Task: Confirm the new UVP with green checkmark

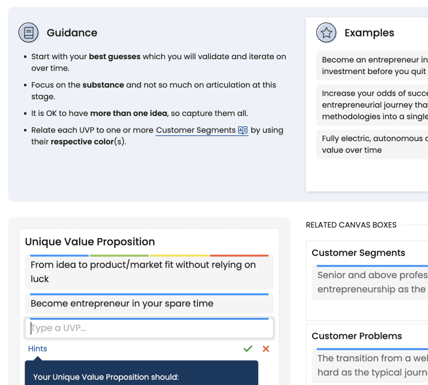Action: [248, 349]
